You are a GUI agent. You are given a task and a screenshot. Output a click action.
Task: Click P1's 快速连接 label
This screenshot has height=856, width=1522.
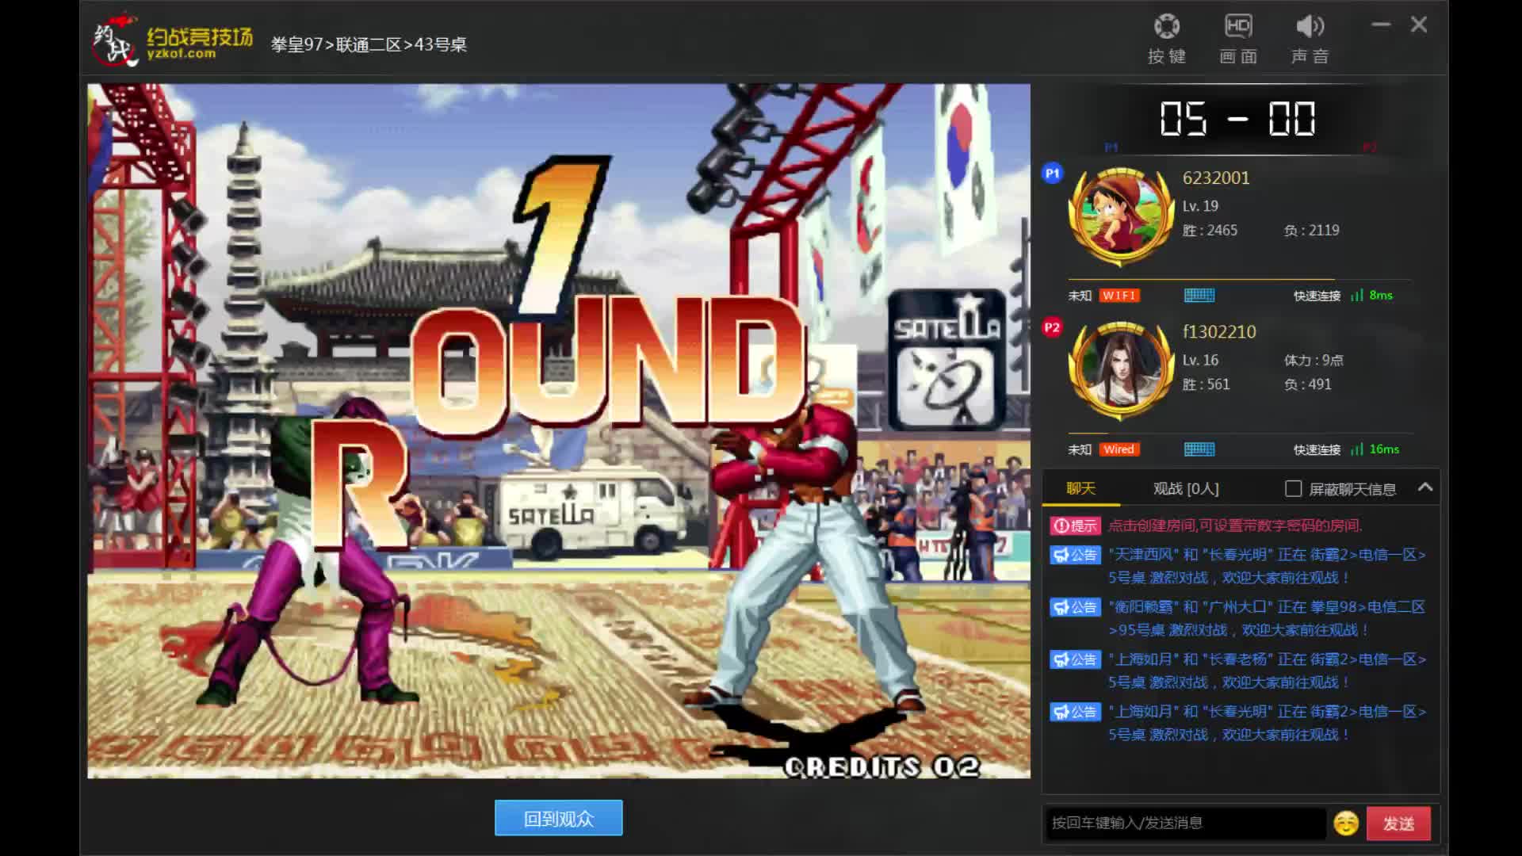(x=1317, y=296)
